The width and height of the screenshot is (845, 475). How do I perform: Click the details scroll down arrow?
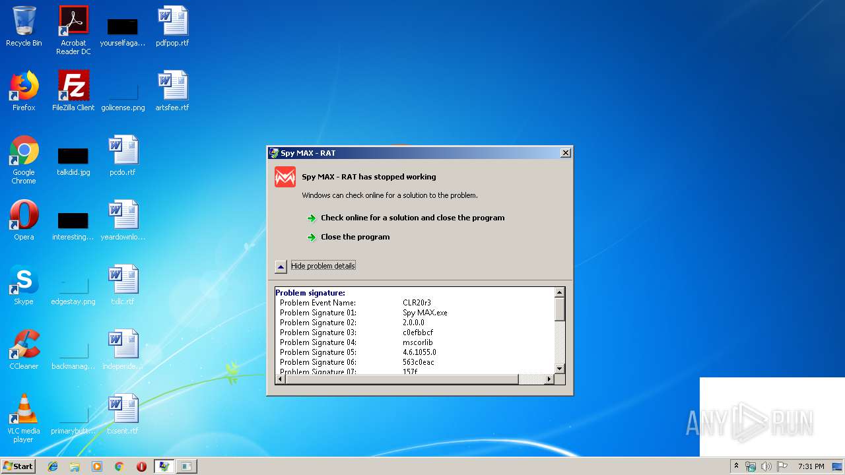click(x=560, y=368)
